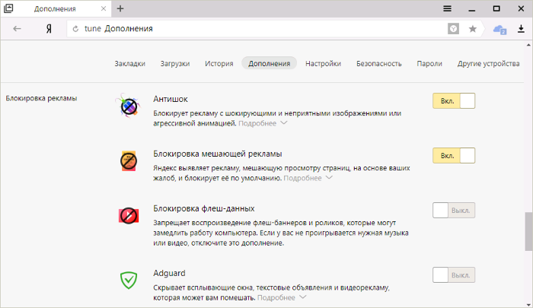Enable the Блокировка флеш-данных toggle
Screen dimensions: 533x308
pos(454,210)
